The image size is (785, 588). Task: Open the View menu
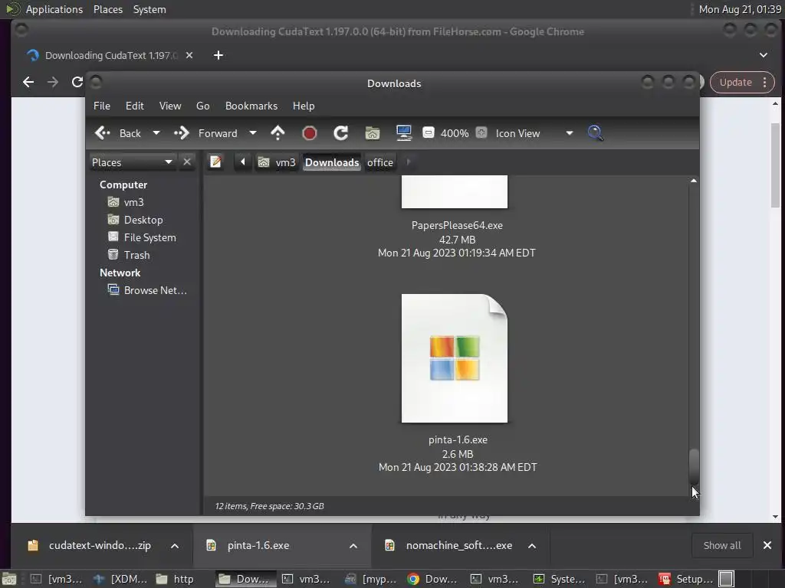(170, 106)
